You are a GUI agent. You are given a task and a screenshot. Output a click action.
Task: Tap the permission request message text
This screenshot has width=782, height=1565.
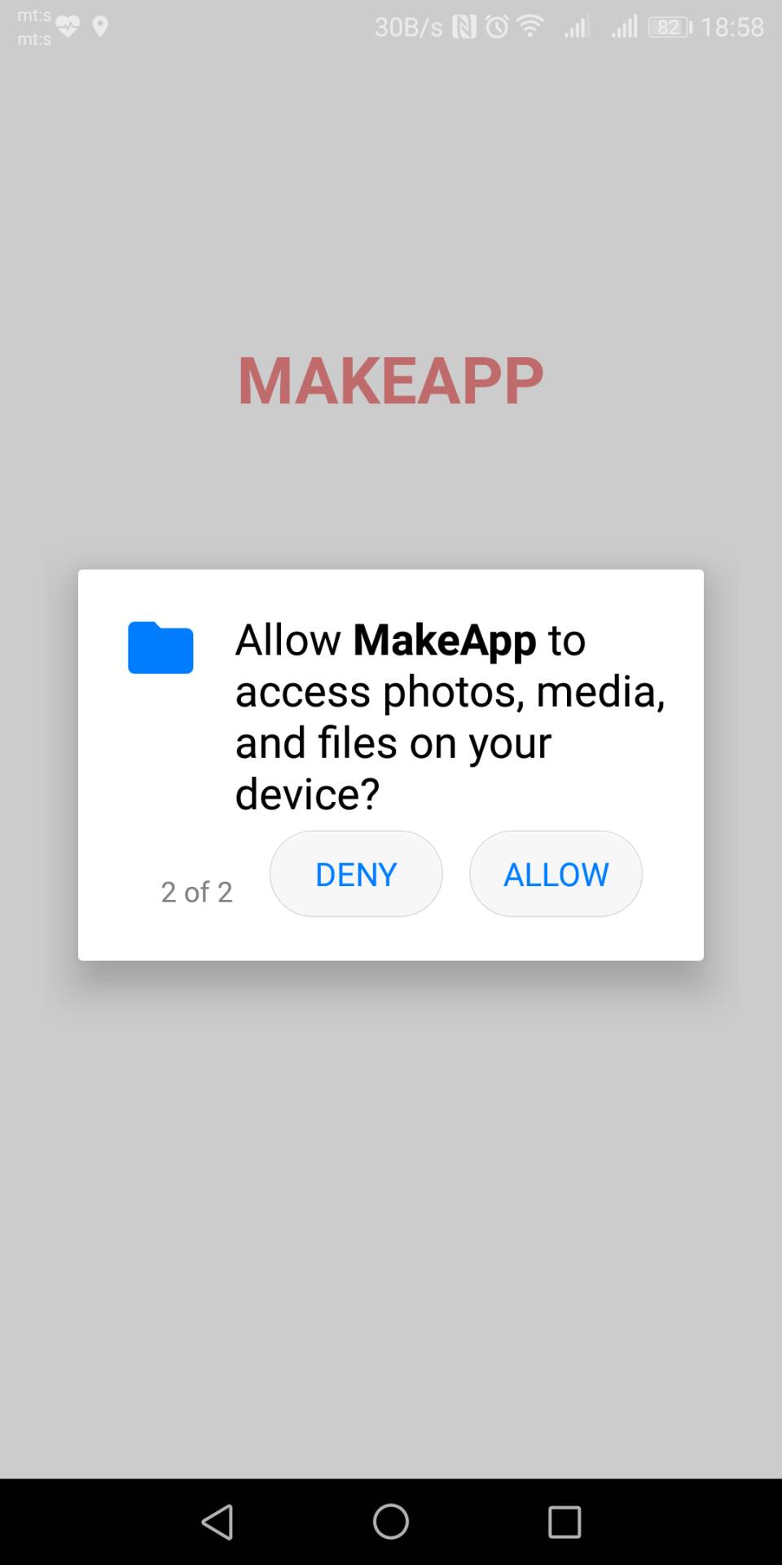click(x=450, y=716)
